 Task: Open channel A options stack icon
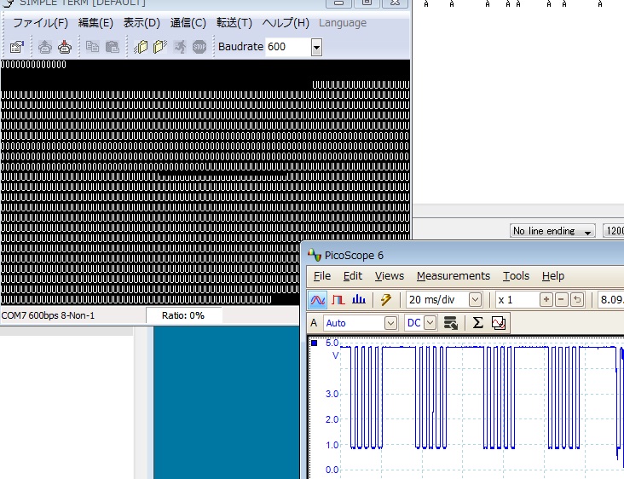(x=450, y=323)
